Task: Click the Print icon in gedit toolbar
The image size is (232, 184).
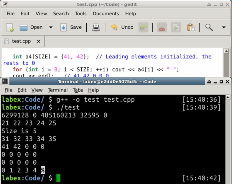Action: (x=96, y=27)
